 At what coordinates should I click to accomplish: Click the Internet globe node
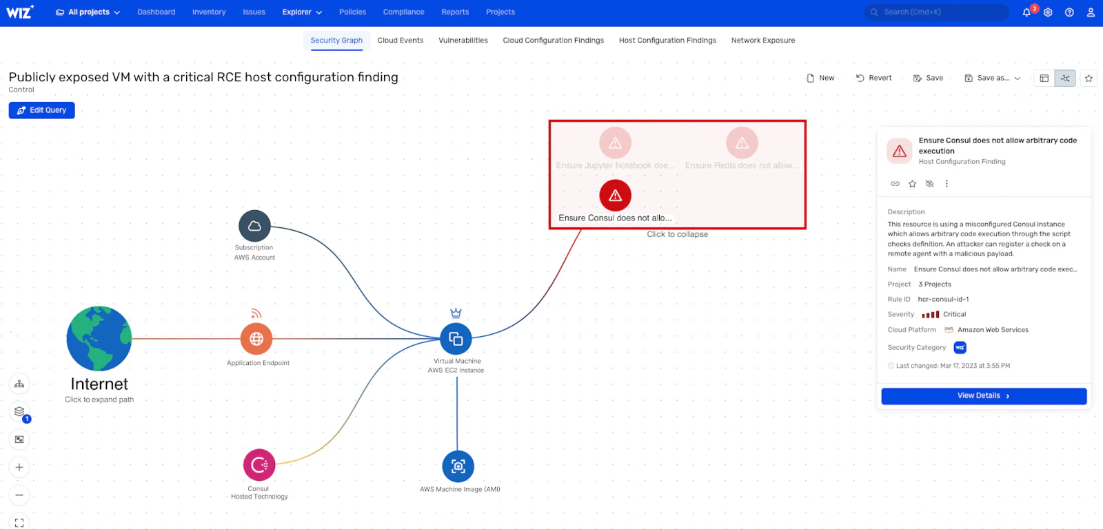pyautogui.click(x=99, y=339)
